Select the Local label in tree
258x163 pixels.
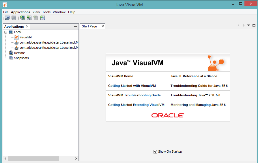coord(18,32)
